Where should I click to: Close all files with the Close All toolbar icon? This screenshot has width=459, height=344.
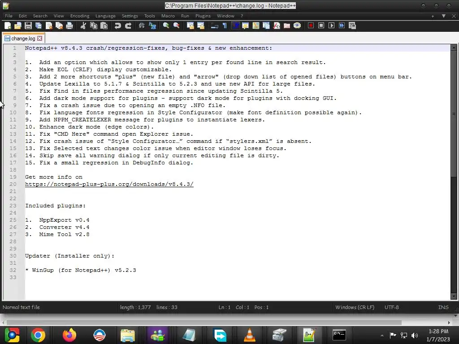pyautogui.click(x=59, y=26)
